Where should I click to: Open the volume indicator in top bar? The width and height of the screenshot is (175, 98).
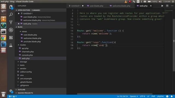[160, 2]
